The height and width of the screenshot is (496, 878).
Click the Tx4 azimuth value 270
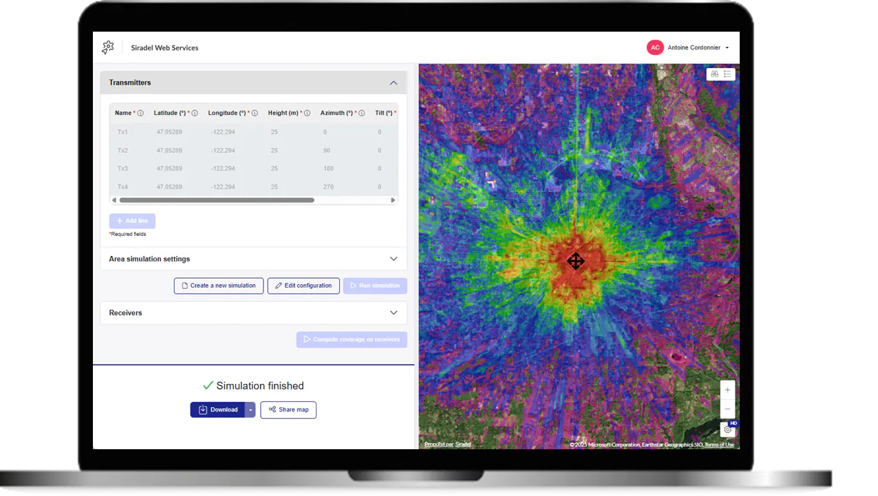tap(327, 187)
